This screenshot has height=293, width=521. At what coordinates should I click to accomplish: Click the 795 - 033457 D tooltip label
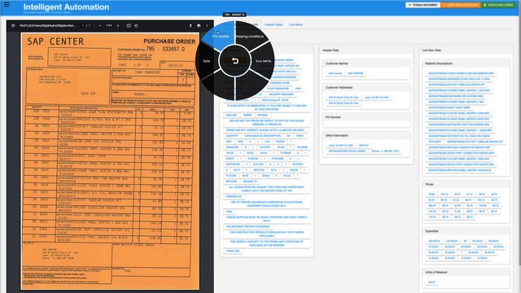[x=234, y=15]
